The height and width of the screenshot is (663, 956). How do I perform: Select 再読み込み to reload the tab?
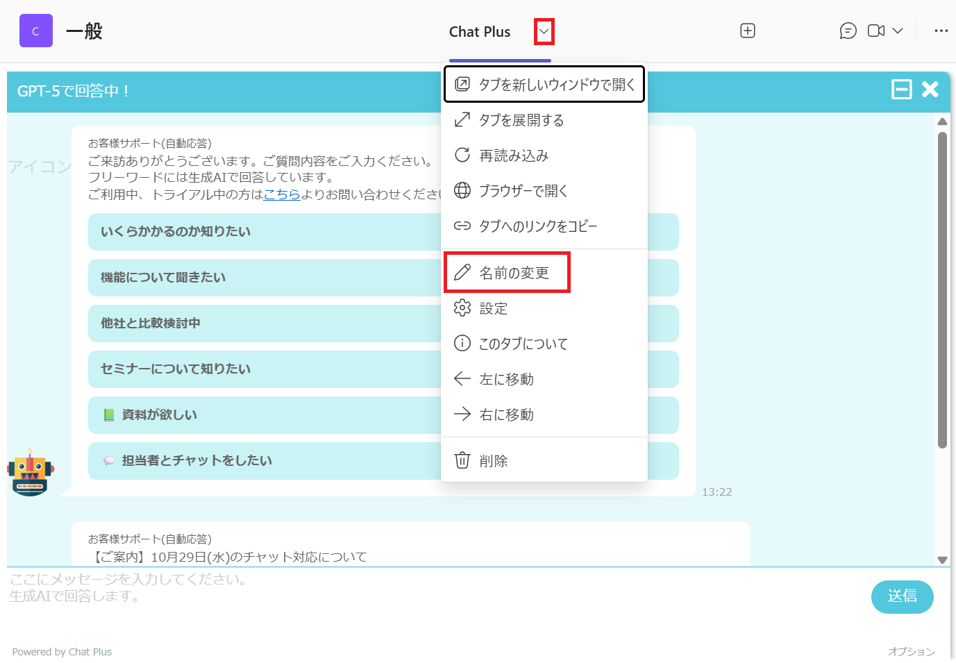(x=514, y=156)
